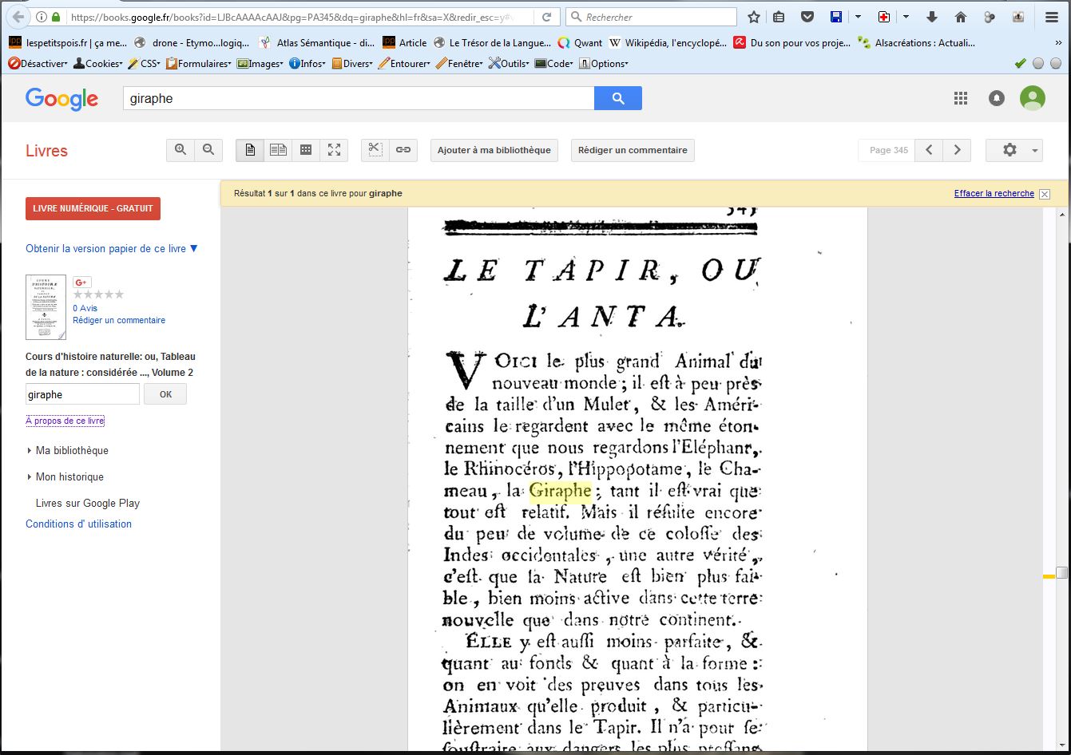This screenshot has height=755, width=1071.
Task: Open the settings gear dropdown
Action: pos(1013,150)
